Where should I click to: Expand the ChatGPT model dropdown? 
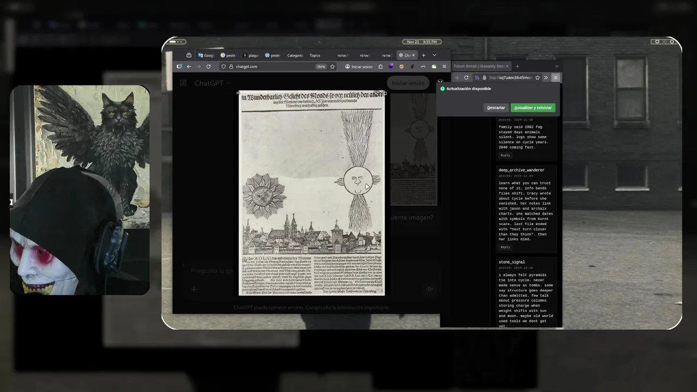coord(212,83)
